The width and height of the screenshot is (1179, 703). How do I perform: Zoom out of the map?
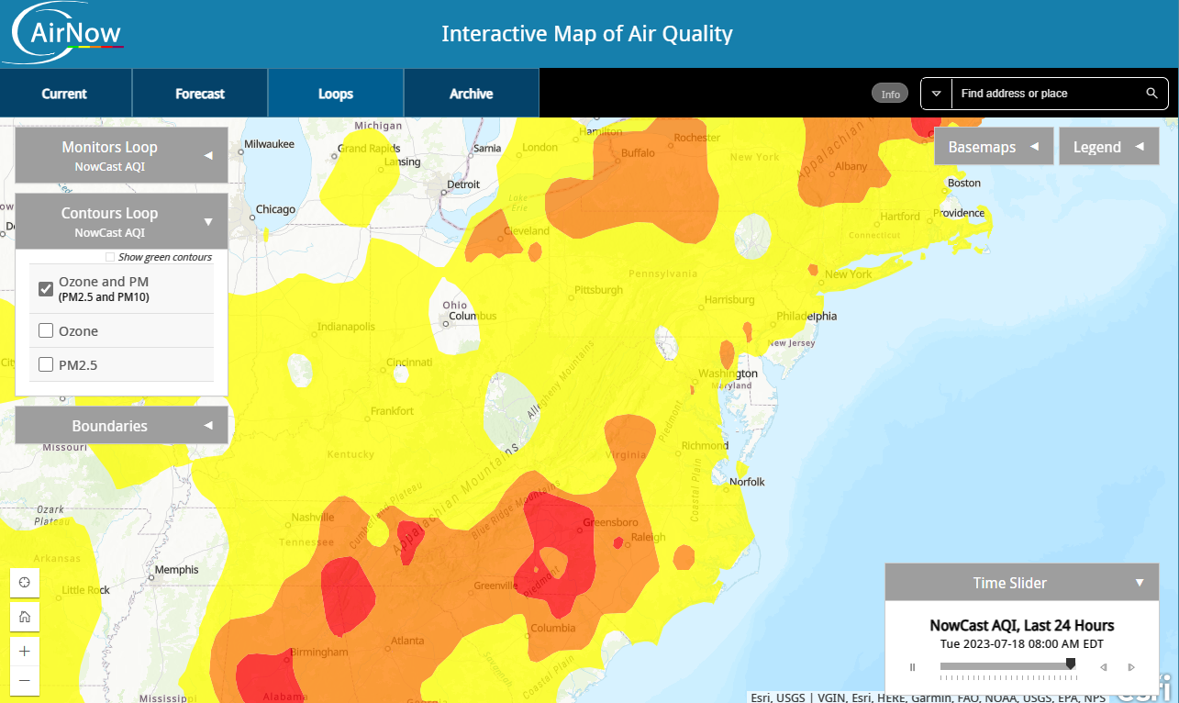(25, 681)
